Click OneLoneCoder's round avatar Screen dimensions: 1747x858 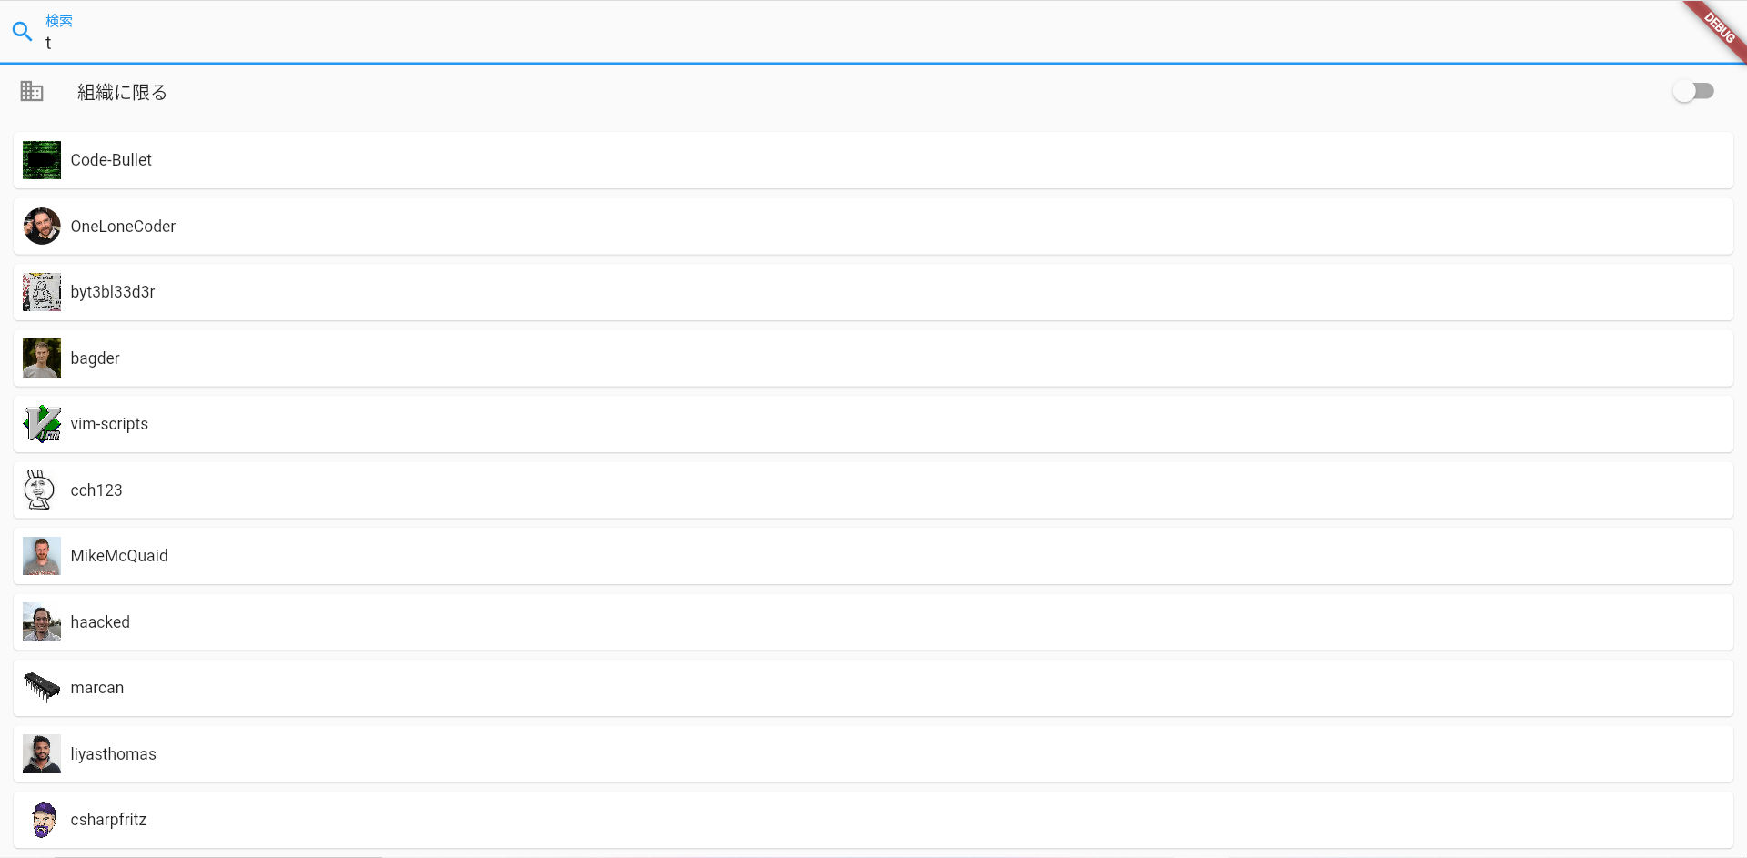pyautogui.click(x=42, y=227)
